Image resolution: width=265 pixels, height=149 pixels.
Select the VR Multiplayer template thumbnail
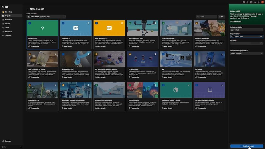(x=142, y=59)
